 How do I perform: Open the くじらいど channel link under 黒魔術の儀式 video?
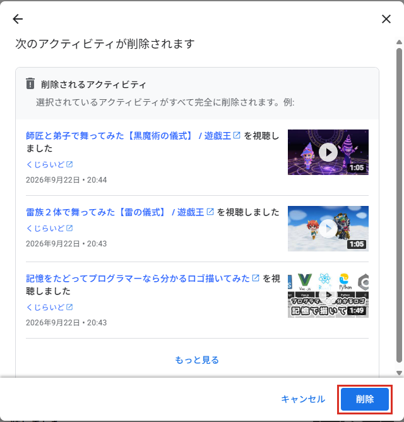pos(45,164)
